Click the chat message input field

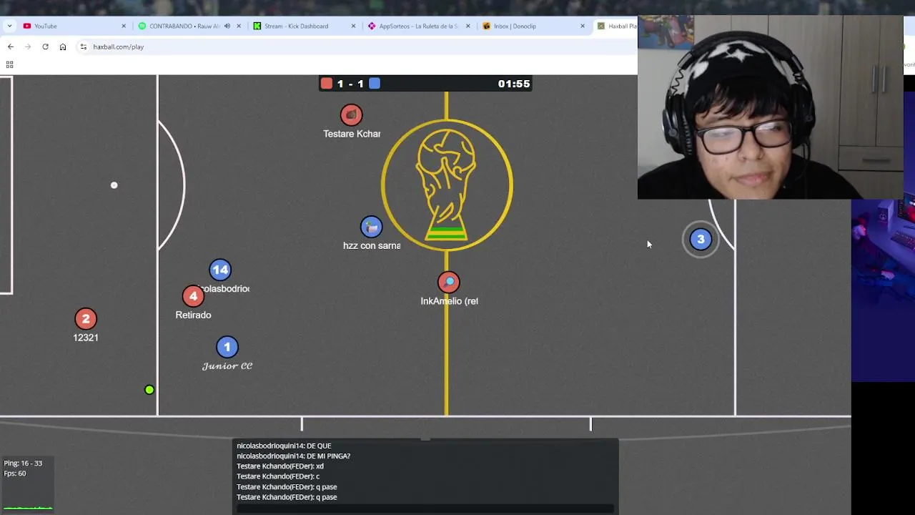point(425,509)
